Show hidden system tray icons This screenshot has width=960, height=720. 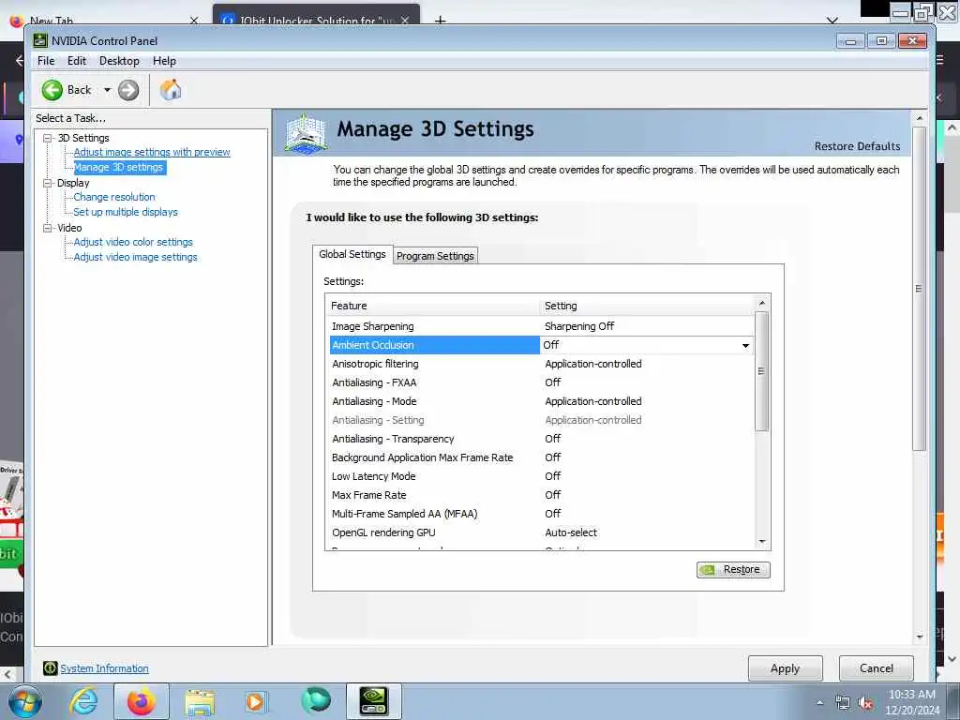pos(819,703)
